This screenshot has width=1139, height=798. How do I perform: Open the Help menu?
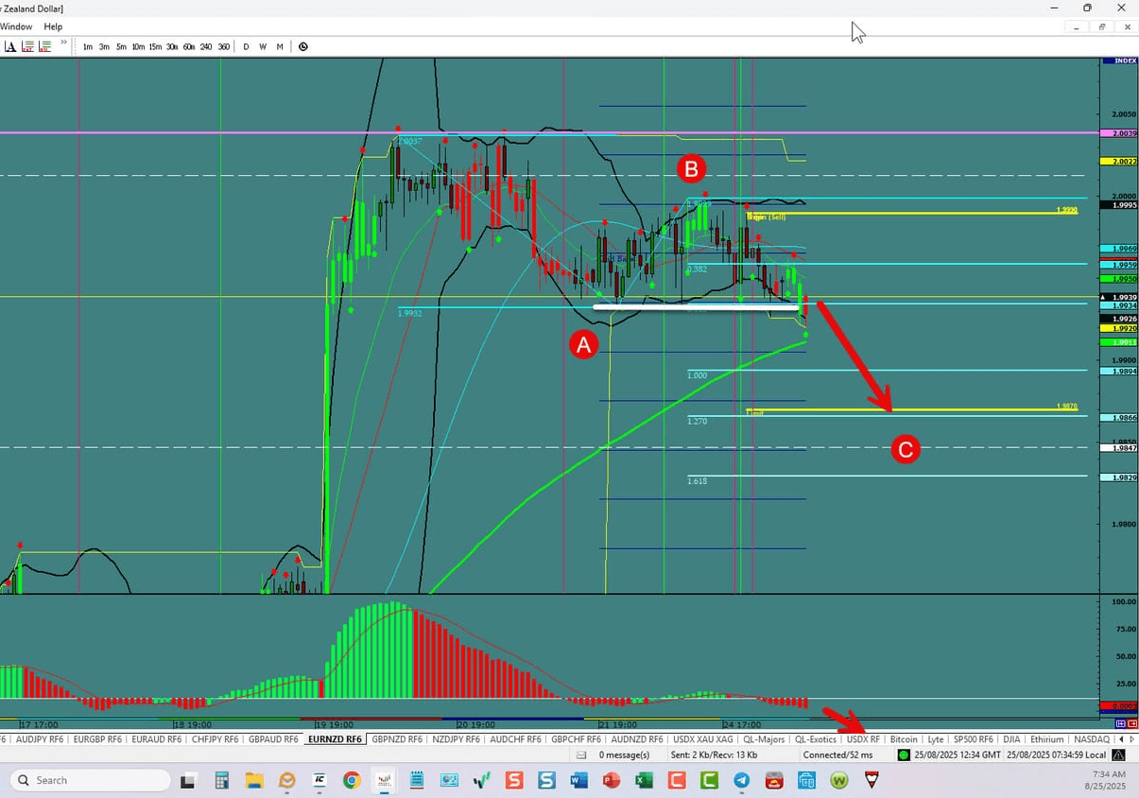click(53, 26)
